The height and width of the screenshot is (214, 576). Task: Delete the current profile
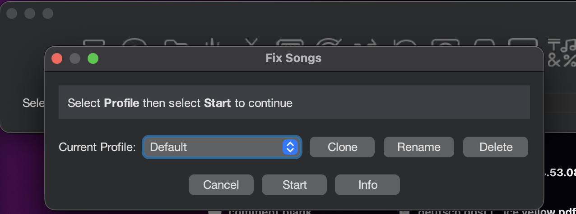coord(496,147)
